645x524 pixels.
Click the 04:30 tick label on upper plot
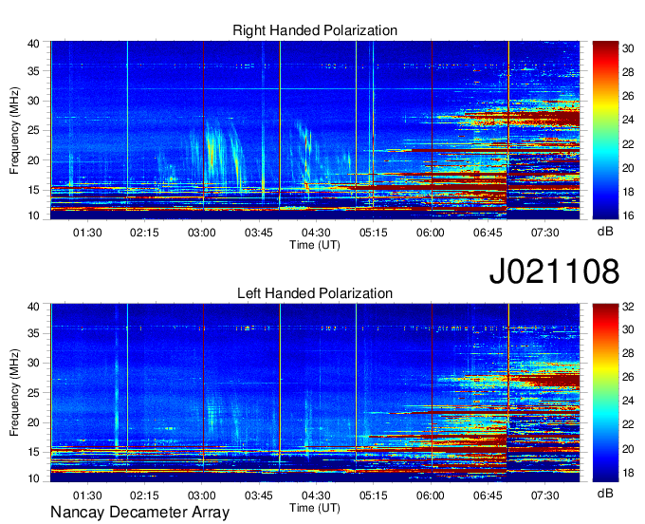[316, 233]
